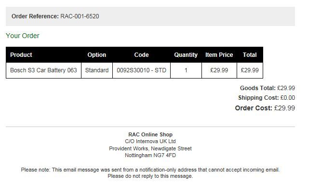Viewport: 321px width, 186px height.
Task: Click the Order Cost £29.99 line
Action: tap(265, 108)
